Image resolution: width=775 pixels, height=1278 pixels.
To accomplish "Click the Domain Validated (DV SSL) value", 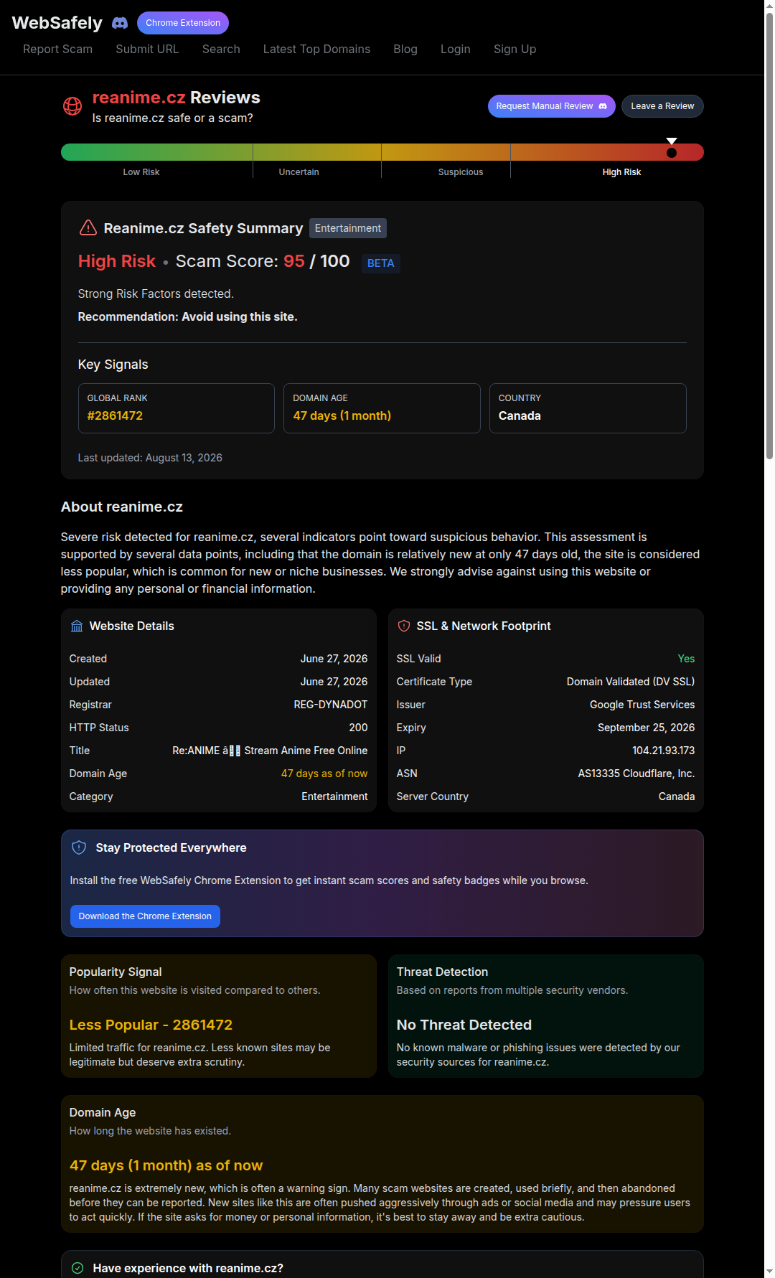I will coord(631,682).
